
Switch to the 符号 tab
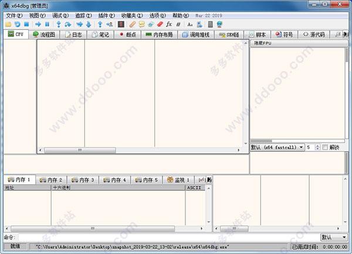coord(285,35)
